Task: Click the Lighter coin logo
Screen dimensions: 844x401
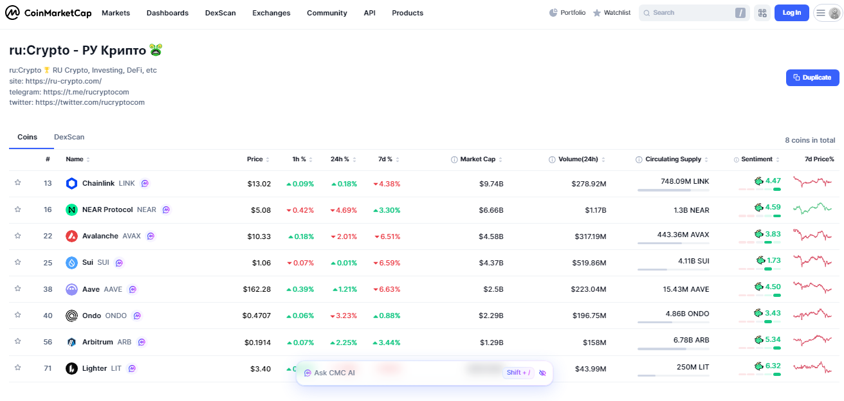Action: point(72,369)
